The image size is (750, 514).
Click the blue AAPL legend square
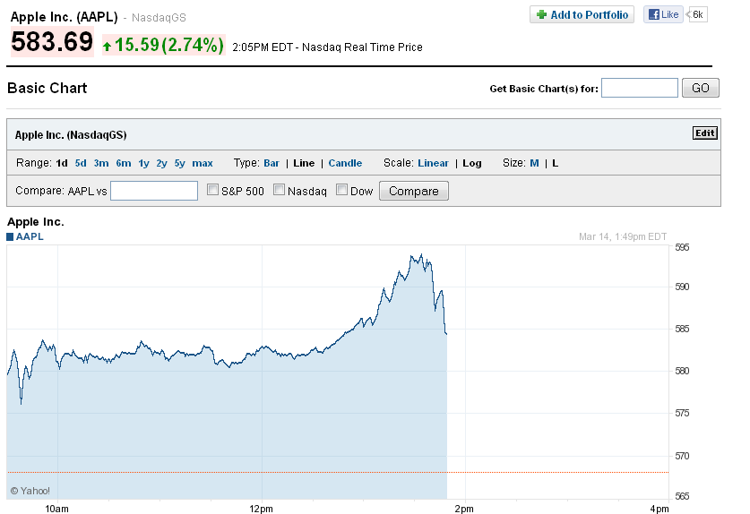coord(10,237)
